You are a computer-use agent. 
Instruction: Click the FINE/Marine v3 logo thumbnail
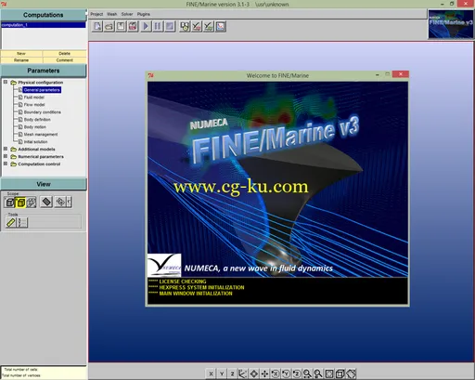point(451,24)
